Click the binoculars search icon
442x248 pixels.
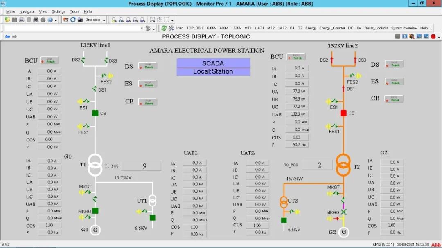(36, 20)
